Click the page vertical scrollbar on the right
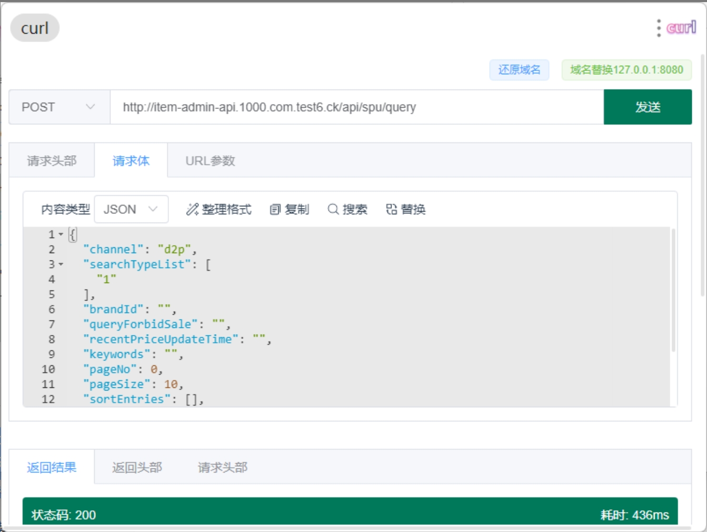The height and width of the screenshot is (532, 707). tap(703, 175)
